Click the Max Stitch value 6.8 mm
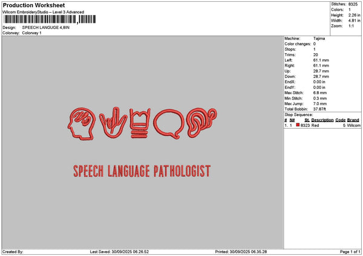363x256 pixels. click(x=320, y=93)
